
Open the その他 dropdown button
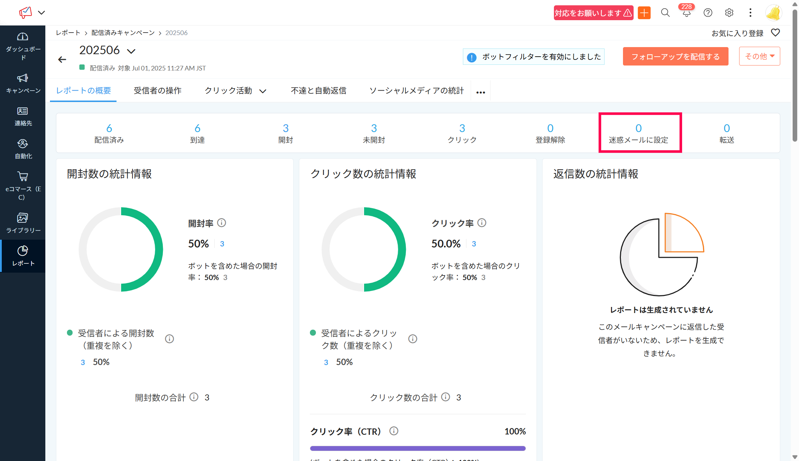(x=759, y=56)
